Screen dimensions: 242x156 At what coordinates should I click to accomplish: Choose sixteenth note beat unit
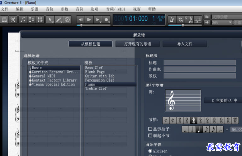coord(213,129)
